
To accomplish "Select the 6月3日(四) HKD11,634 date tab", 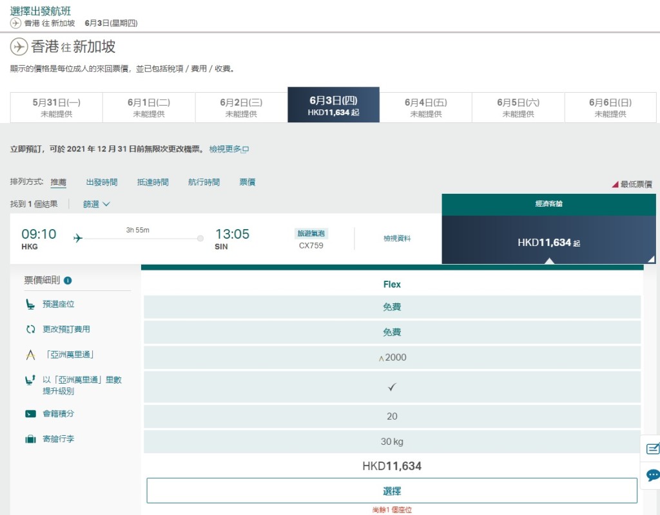I will 333,105.
